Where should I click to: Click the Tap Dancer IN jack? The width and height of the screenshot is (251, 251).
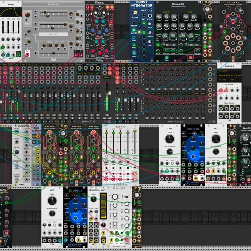[x=27, y=54]
